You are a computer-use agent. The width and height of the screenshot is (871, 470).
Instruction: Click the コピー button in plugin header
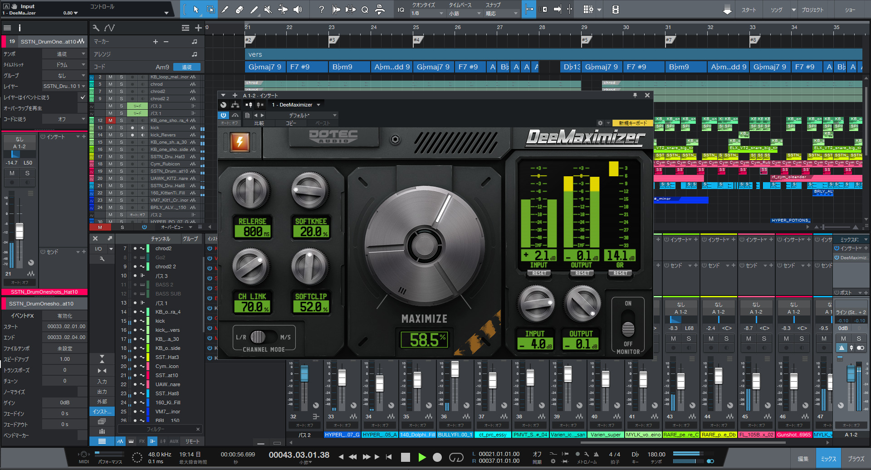pos(290,123)
